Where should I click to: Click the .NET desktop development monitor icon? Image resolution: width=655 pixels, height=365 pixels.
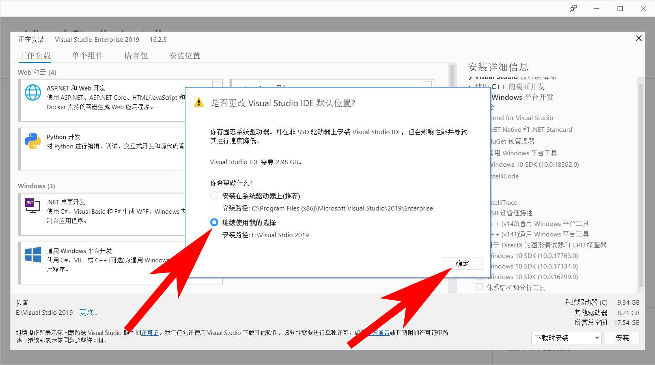pos(32,206)
